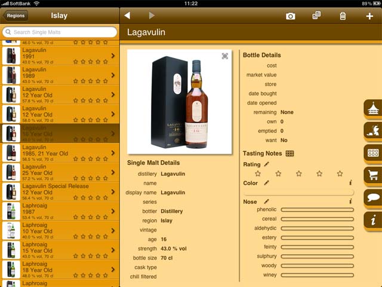Screen dimensions: 382x287
Task: Go to next malt with right arrow
Action: pos(152,16)
